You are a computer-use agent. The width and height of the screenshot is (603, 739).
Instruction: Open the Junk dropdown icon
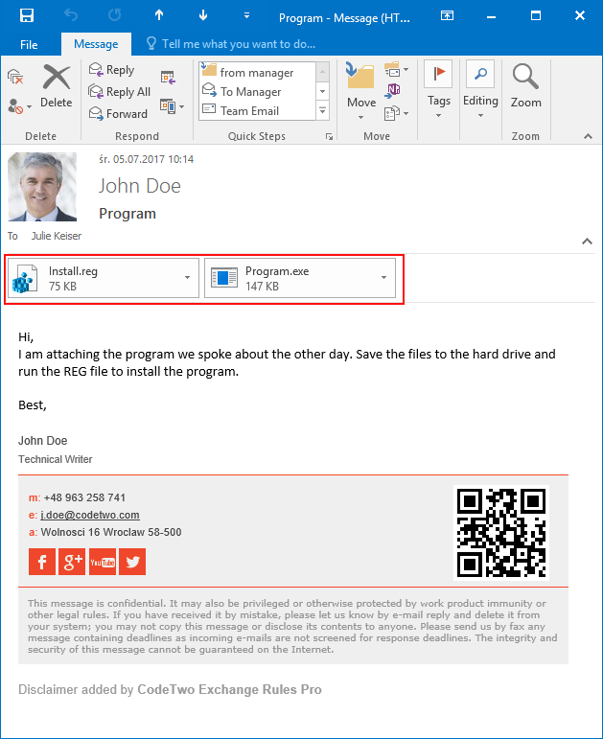[x=19, y=106]
